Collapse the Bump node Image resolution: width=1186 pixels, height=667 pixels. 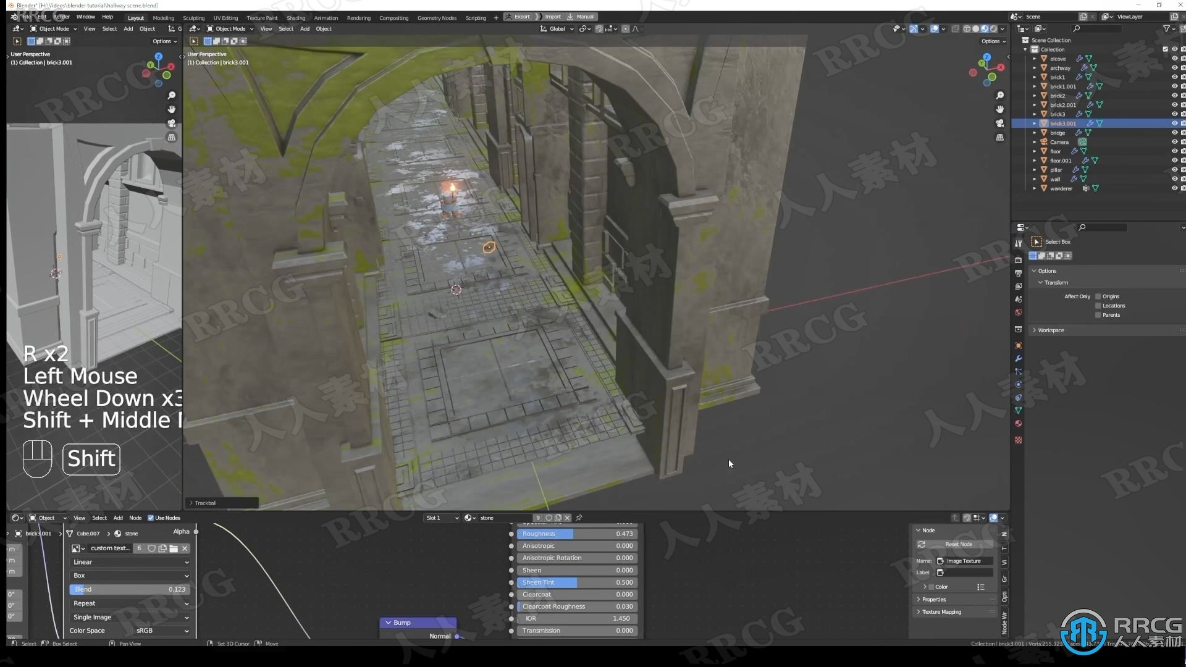coord(389,623)
